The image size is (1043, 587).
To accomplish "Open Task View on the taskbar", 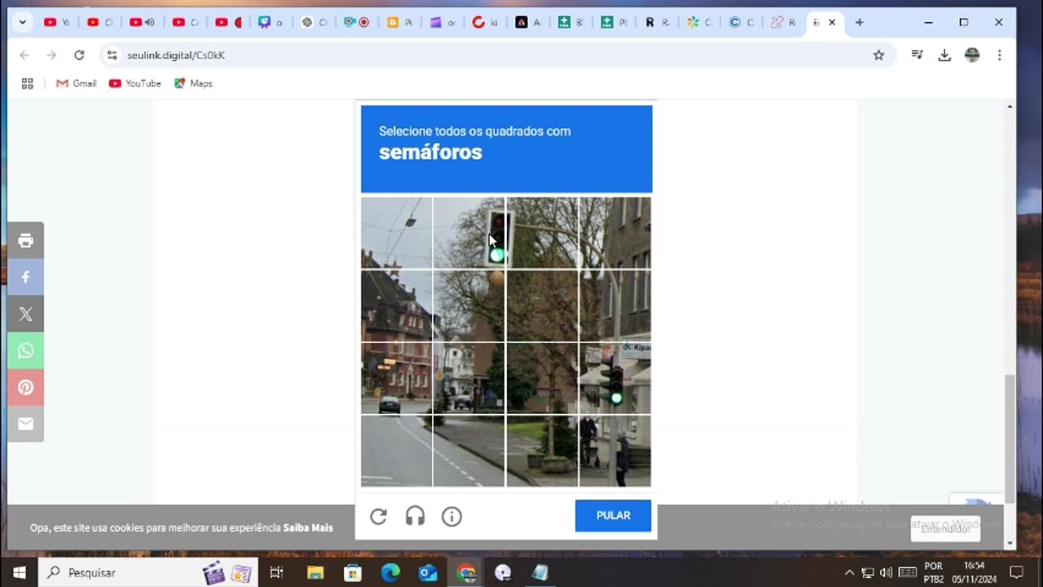I will pos(276,572).
